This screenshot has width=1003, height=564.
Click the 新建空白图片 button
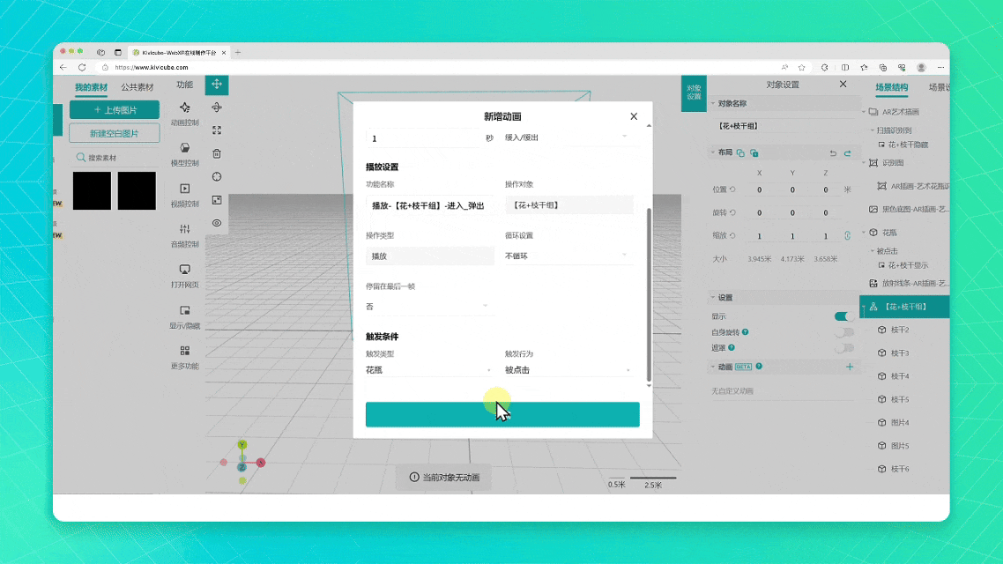[115, 133]
